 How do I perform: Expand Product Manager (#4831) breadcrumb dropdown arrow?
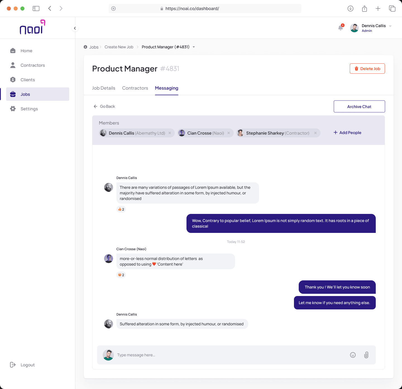pyautogui.click(x=194, y=47)
